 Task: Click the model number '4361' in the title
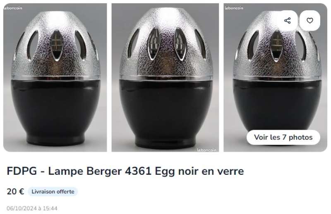click(138, 171)
